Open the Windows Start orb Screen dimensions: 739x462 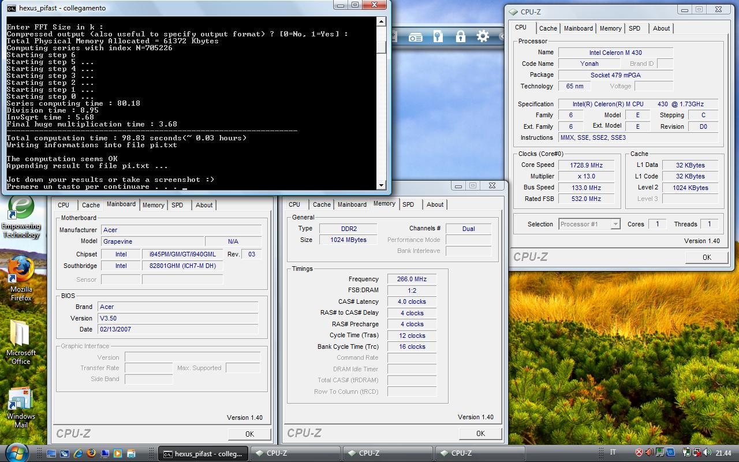coord(16,453)
